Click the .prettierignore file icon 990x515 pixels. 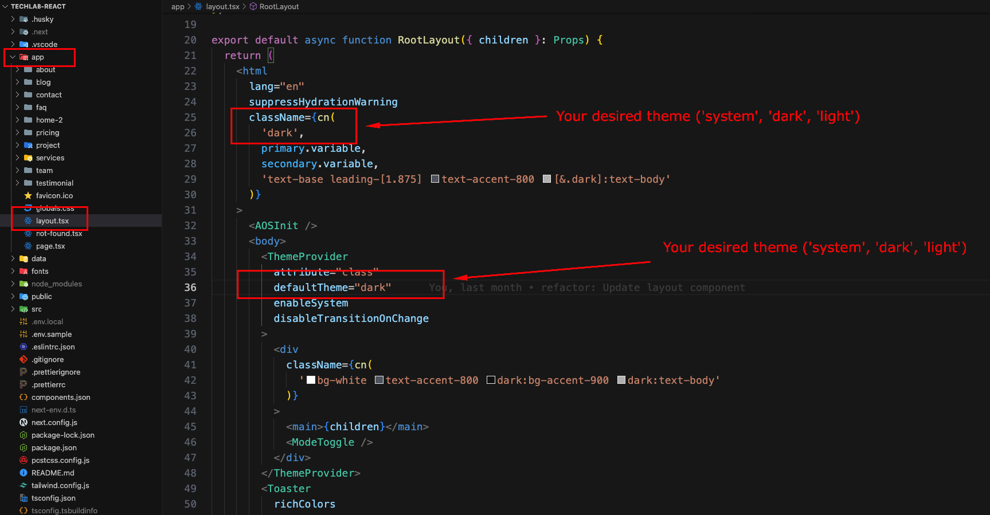pos(24,372)
